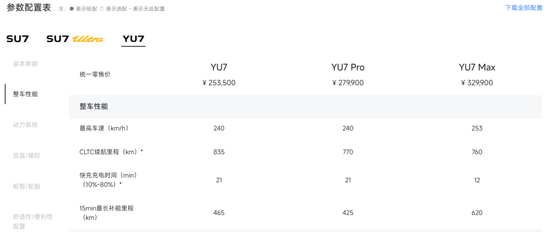Click the ¥253,500 price
Image resolution: width=547 pixels, height=232 pixels.
pyautogui.click(x=219, y=83)
